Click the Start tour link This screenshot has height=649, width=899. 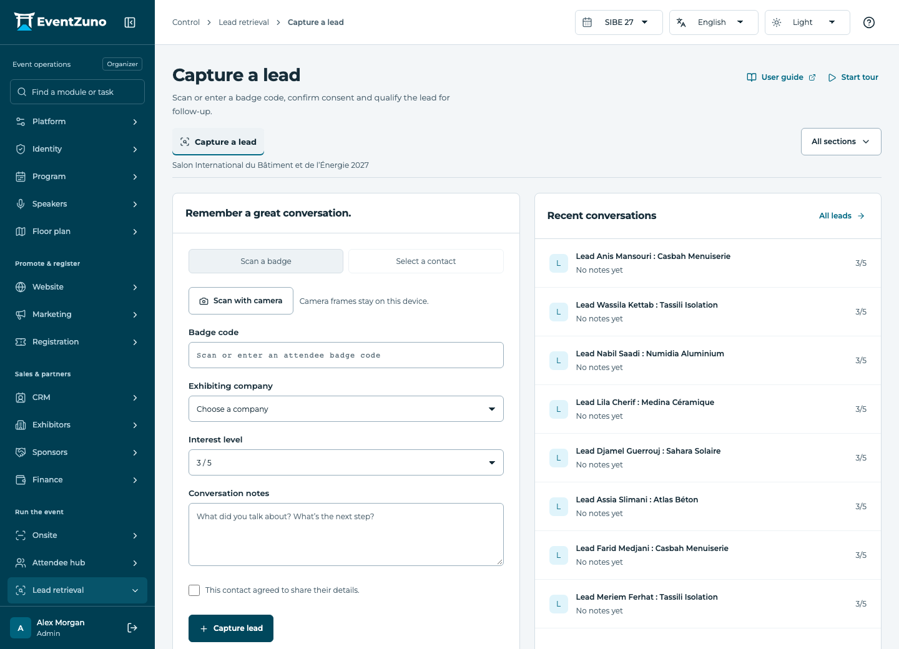click(853, 77)
